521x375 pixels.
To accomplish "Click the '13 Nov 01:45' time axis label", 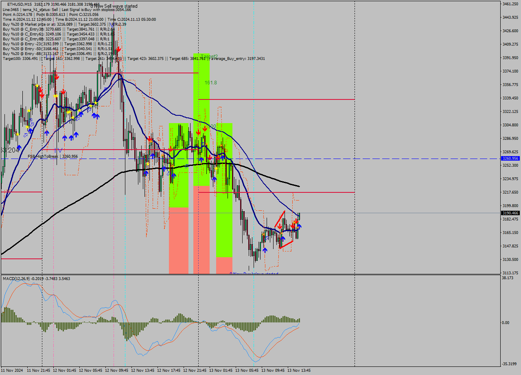I will coord(221,371).
